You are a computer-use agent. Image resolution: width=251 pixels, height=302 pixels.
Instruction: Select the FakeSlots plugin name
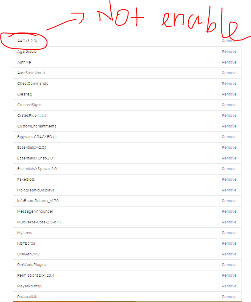coord(26,179)
